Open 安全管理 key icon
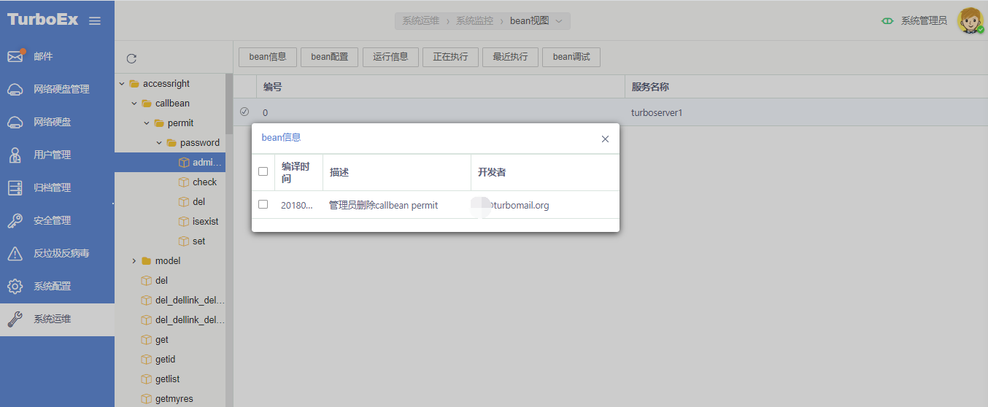 [x=15, y=220]
